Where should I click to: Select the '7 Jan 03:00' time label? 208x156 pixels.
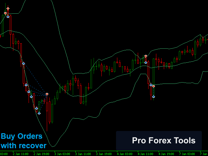[x=187, y=154]
